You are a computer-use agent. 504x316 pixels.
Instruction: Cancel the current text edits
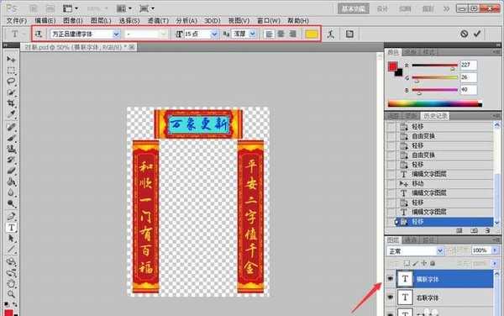click(464, 34)
